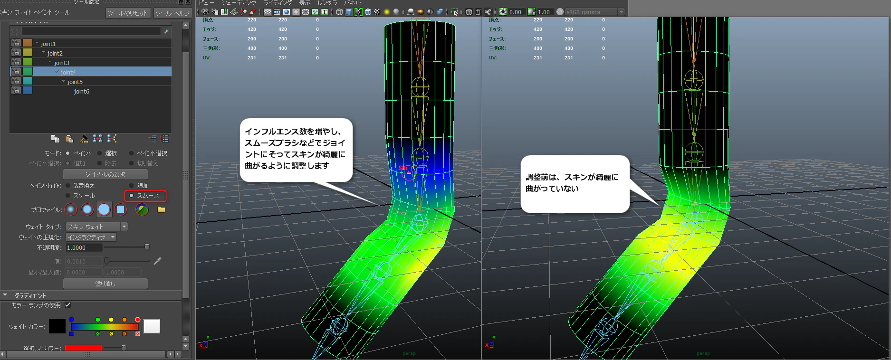This screenshot has height=360, width=891.
Task: Toggle the カラー ランプの使用 checkbox
Action: (68, 305)
